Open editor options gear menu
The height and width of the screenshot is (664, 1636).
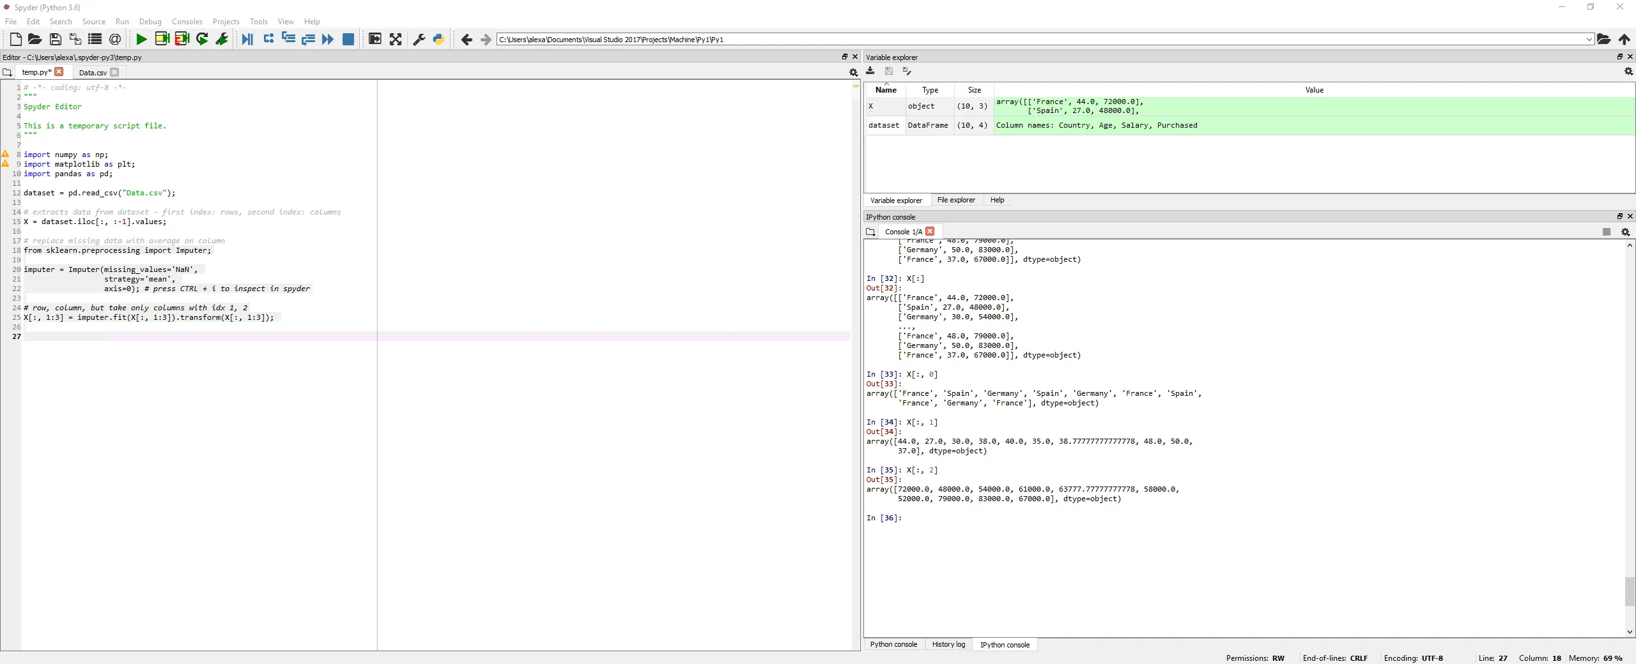pos(853,72)
